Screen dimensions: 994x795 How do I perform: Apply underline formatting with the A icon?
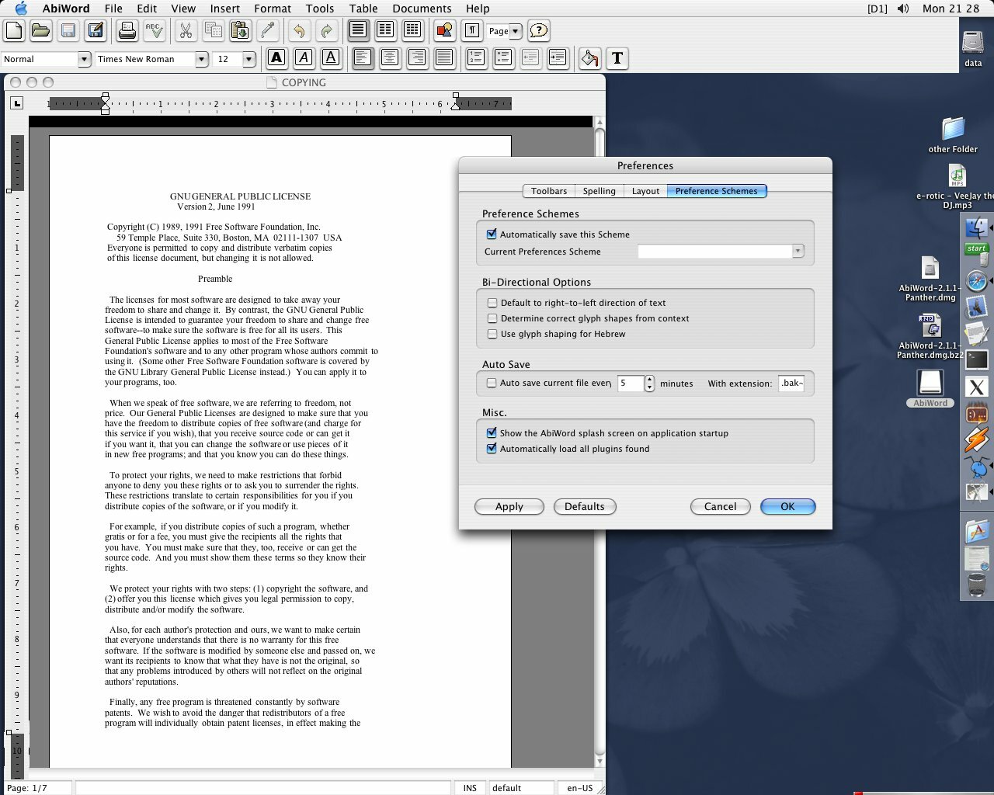(x=331, y=58)
